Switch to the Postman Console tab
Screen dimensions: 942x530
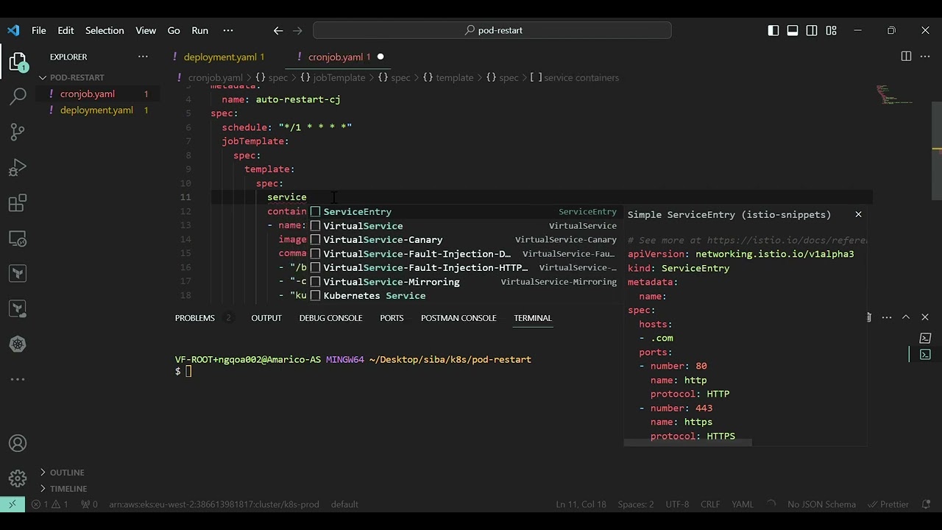pos(458,318)
